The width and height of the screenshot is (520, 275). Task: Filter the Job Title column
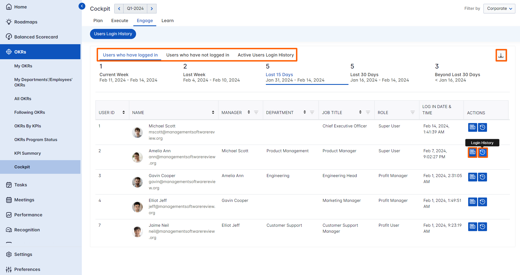[x=368, y=112]
